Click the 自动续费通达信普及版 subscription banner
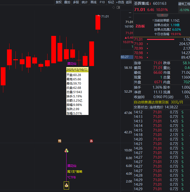The image size is (190, 192). click(158, 102)
